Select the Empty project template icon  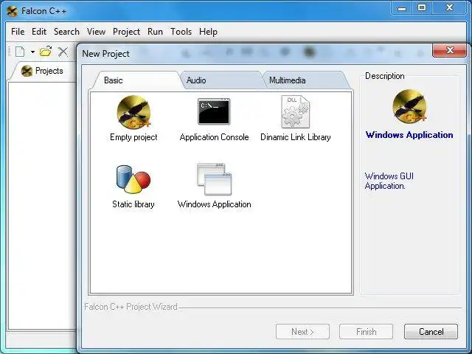[133, 112]
